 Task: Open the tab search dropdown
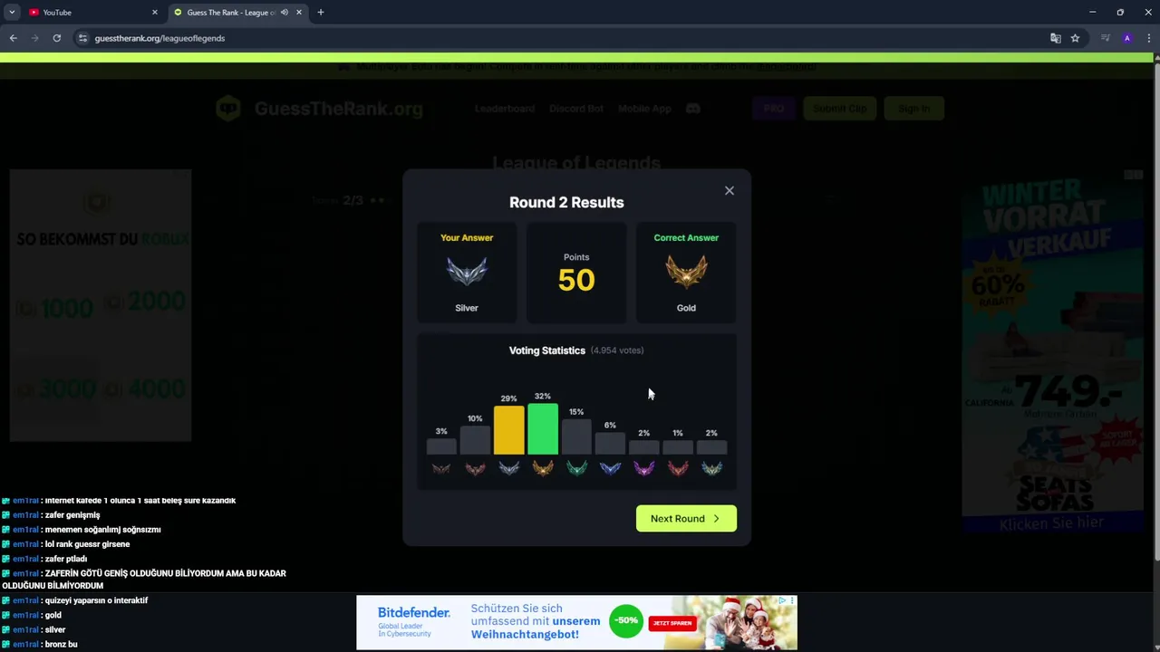12,13
